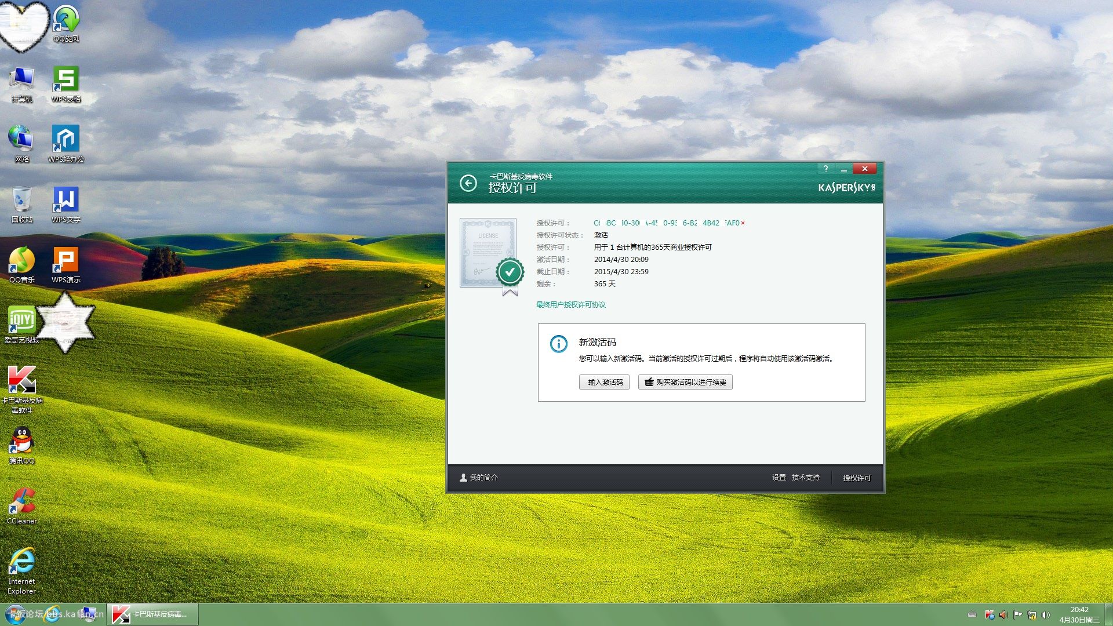
Task: Minimize the Kaspersky window
Action: 843,169
